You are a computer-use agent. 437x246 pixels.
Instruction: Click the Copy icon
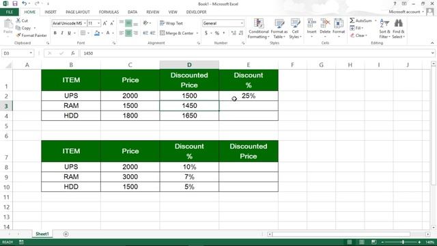click(x=18, y=28)
